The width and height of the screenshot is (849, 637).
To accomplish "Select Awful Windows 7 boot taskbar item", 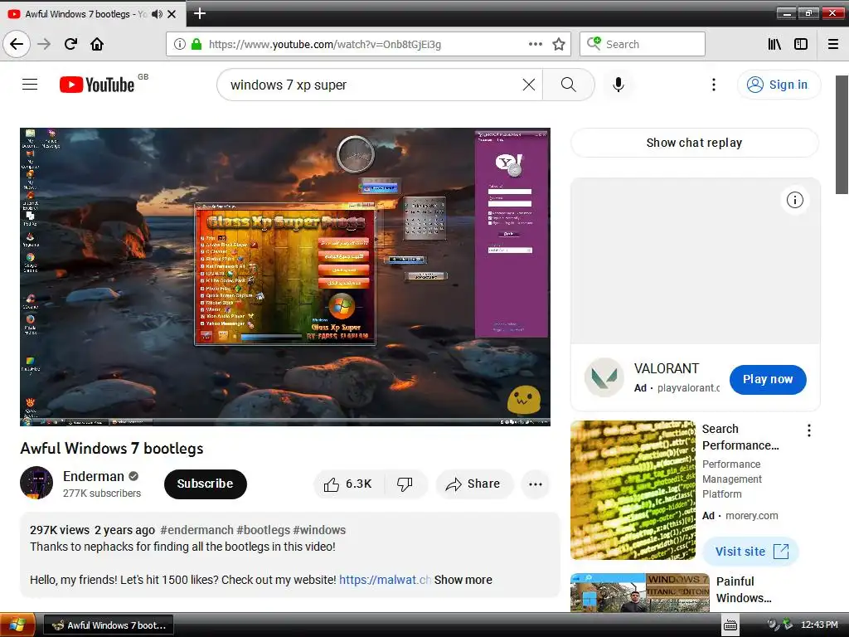I will 109,625.
